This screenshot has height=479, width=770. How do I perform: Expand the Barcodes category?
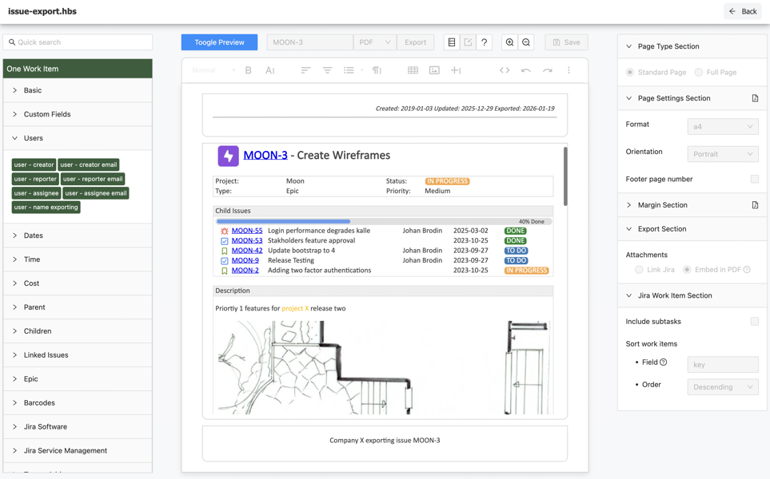point(78,403)
